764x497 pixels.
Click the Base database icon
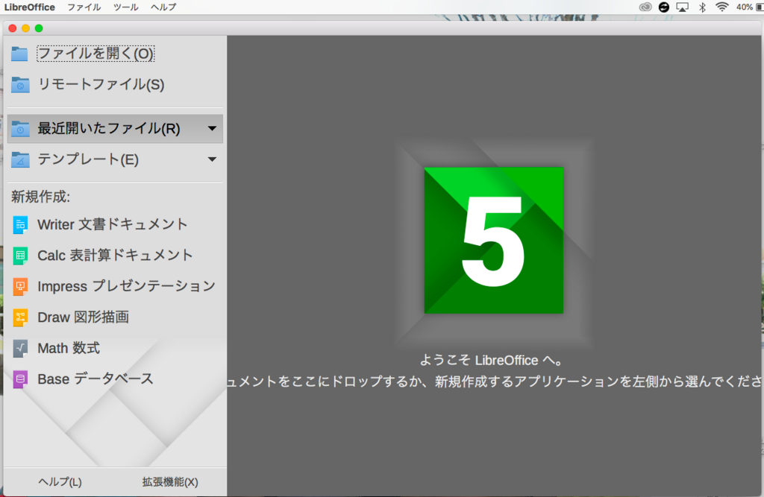(x=20, y=379)
